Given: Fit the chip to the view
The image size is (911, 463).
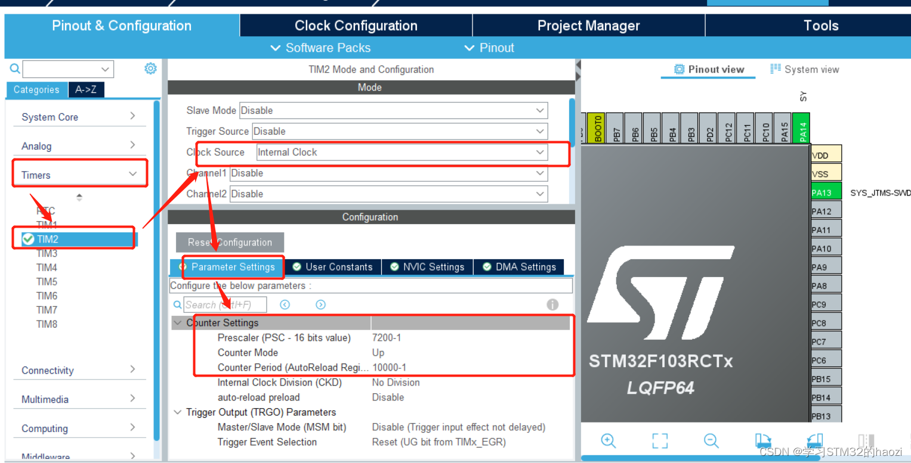Looking at the screenshot, I should click(660, 440).
